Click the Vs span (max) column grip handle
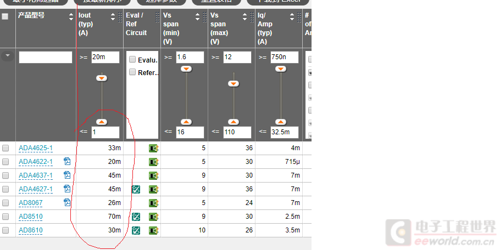Viewport: 500px width, 250px height. click(x=252, y=17)
